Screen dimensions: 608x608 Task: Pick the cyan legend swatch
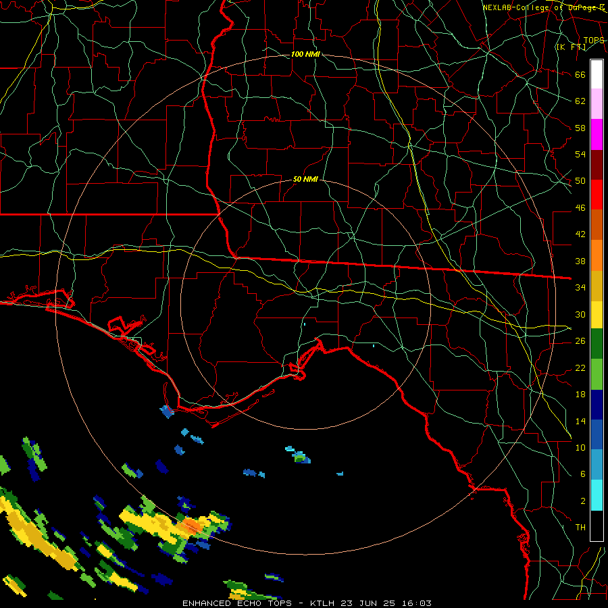[x=597, y=495]
